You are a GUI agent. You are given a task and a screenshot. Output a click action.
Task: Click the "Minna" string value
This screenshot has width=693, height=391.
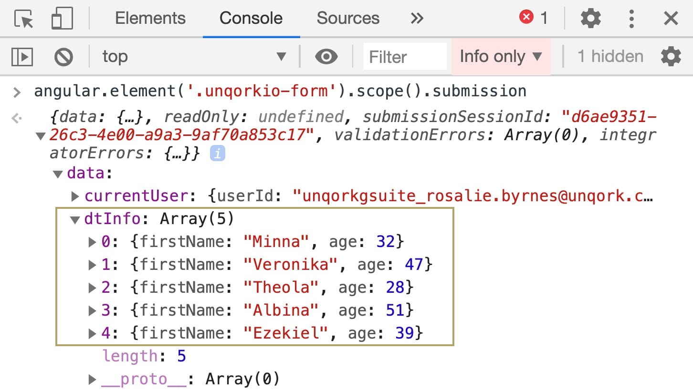tap(277, 242)
